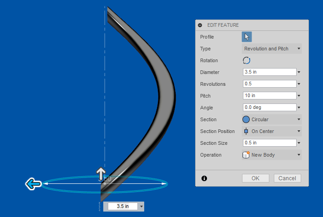Image resolution: width=323 pixels, height=217 pixels.
Task: Click the Rotation label
Action: point(209,60)
